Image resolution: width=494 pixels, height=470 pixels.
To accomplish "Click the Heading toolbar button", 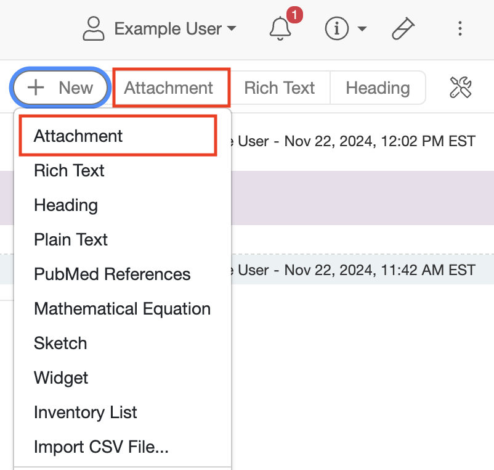I will pyautogui.click(x=378, y=88).
